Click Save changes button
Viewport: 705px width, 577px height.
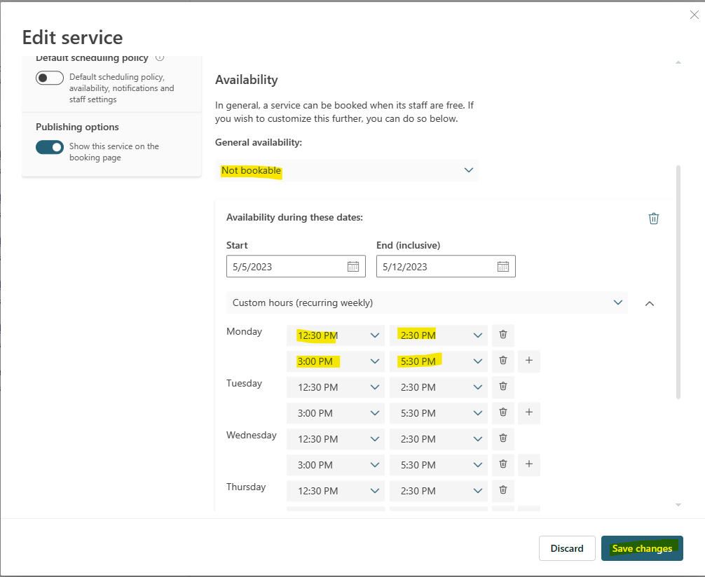tap(642, 548)
